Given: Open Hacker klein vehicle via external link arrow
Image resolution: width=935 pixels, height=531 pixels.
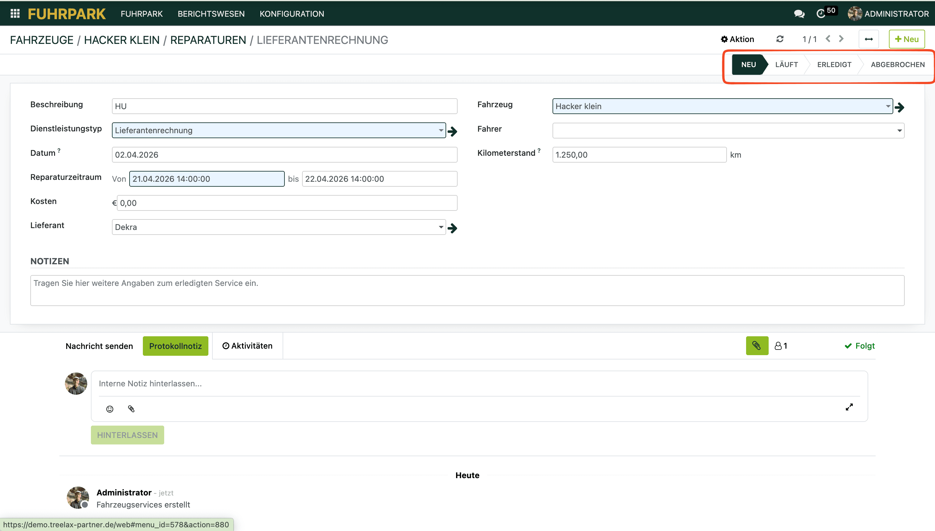Looking at the screenshot, I should click(900, 107).
